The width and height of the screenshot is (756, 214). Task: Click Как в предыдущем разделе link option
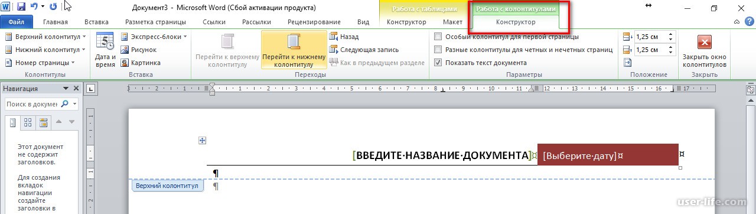coord(377,63)
